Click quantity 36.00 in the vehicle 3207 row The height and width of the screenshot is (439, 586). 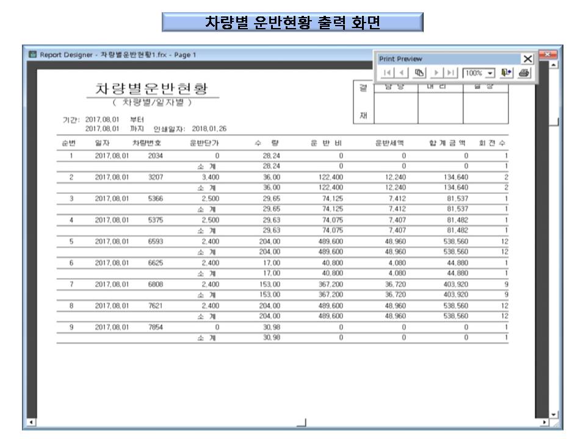[x=272, y=177]
